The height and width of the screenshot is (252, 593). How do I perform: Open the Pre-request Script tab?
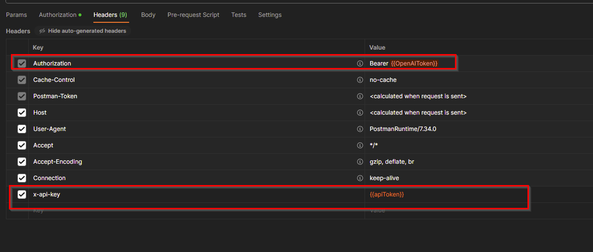tap(193, 15)
